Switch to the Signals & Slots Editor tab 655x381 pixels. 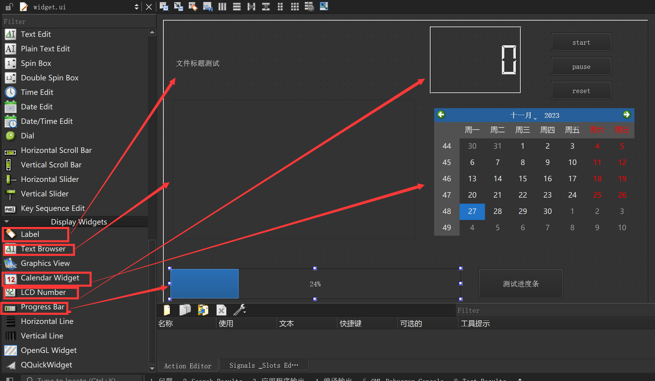264,365
